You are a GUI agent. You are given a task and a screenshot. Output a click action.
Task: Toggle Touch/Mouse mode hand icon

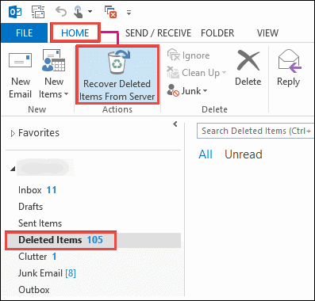[x=79, y=12]
